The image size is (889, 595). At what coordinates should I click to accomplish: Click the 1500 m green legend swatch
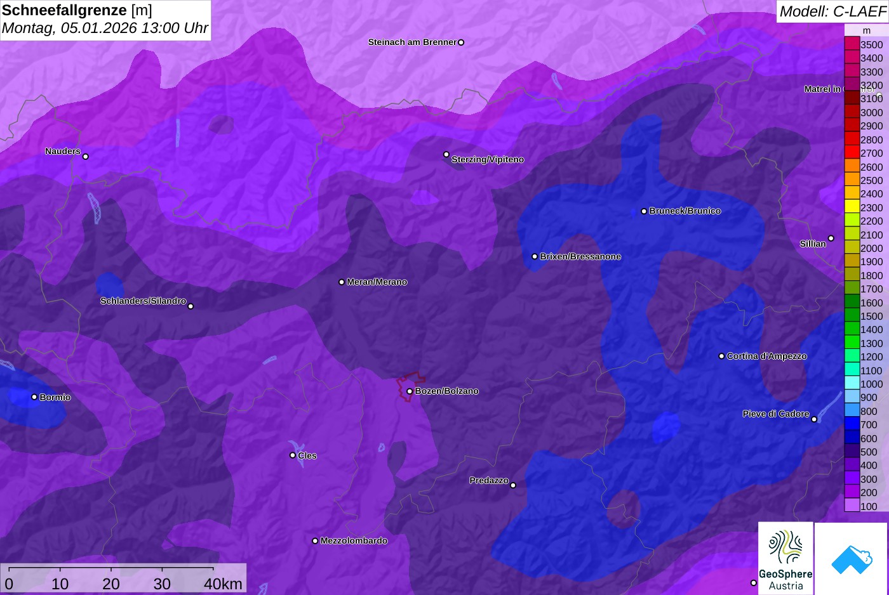tap(852, 315)
